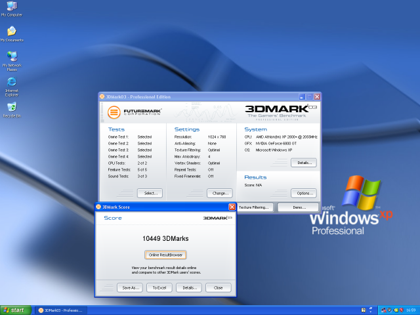The image size is (420, 315).
Task: Activate 3DMark03 taskbar window button
Action: [61, 310]
